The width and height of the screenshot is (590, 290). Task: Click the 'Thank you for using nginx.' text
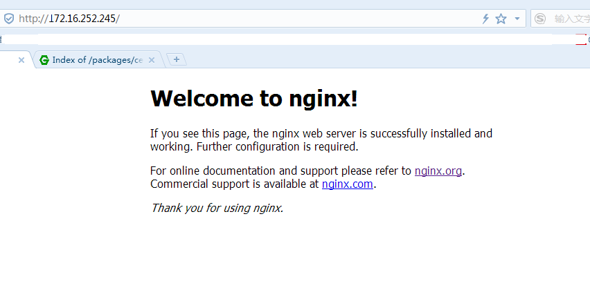pos(217,207)
